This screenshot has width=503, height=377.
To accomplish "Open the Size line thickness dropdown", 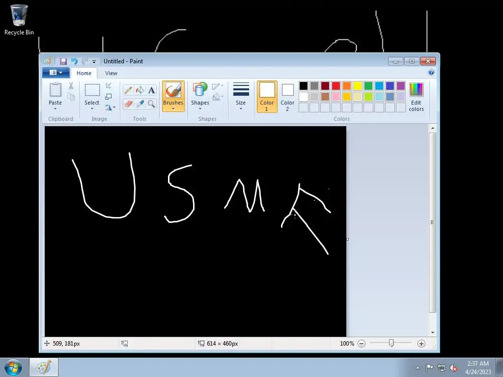I will 241,96.
